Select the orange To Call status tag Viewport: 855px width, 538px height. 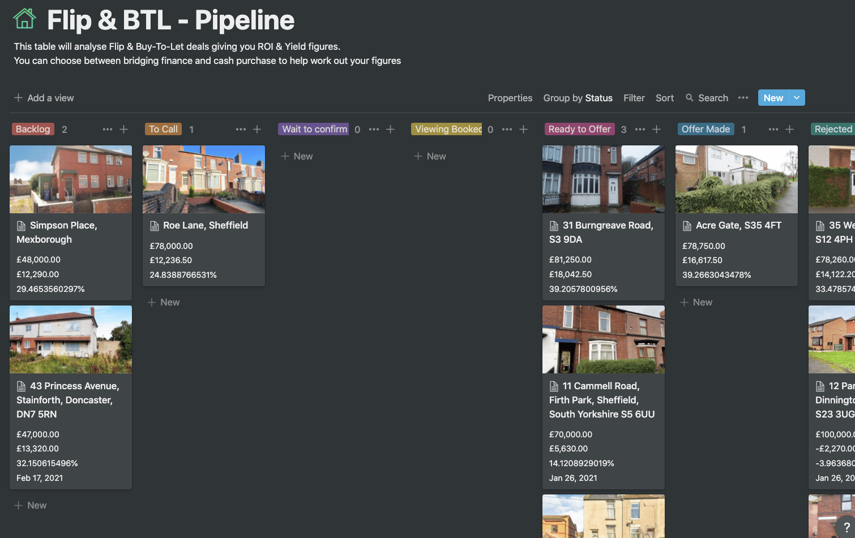pyautogui.click(x=163, y=129)
